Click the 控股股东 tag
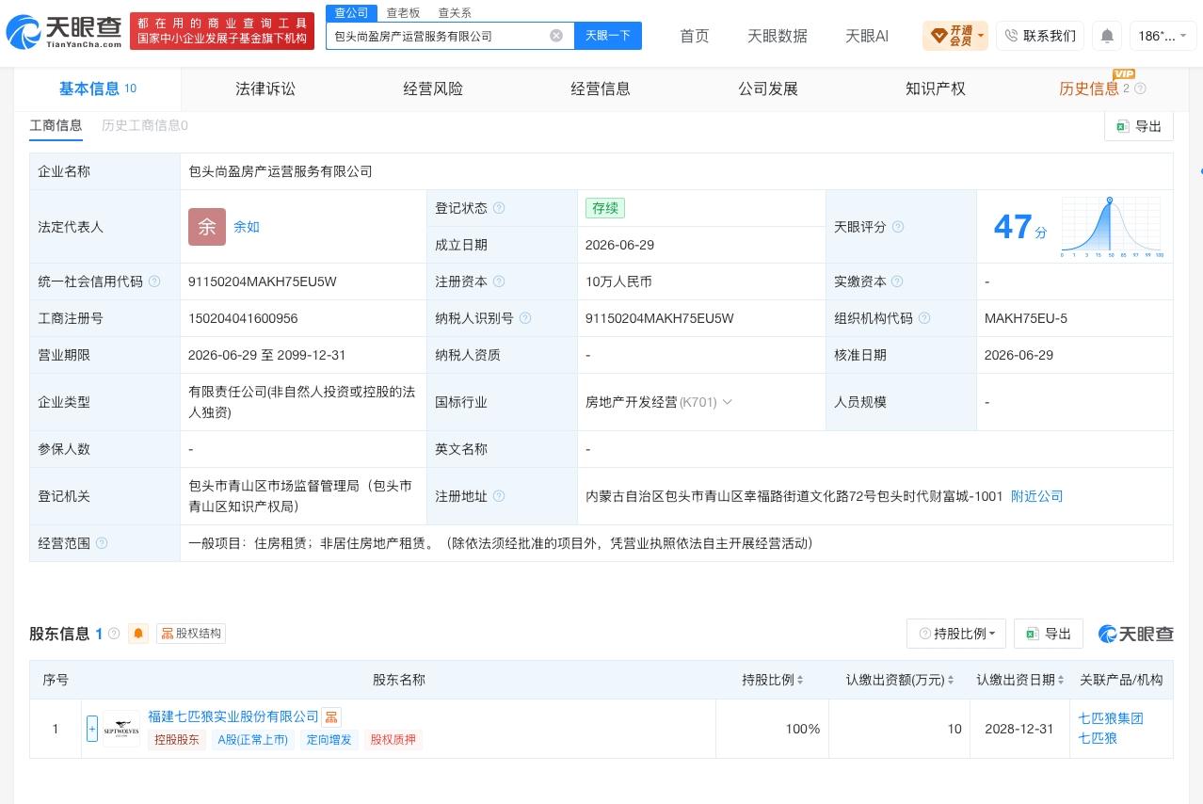This screenshot has height=804, width=1203. [x=177, y=740]
